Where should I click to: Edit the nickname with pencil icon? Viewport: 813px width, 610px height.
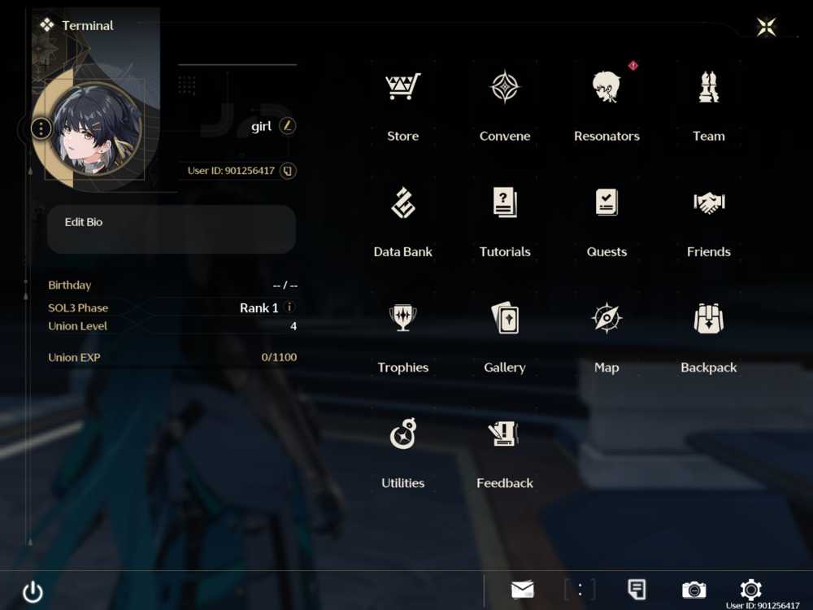coord(287,125)
